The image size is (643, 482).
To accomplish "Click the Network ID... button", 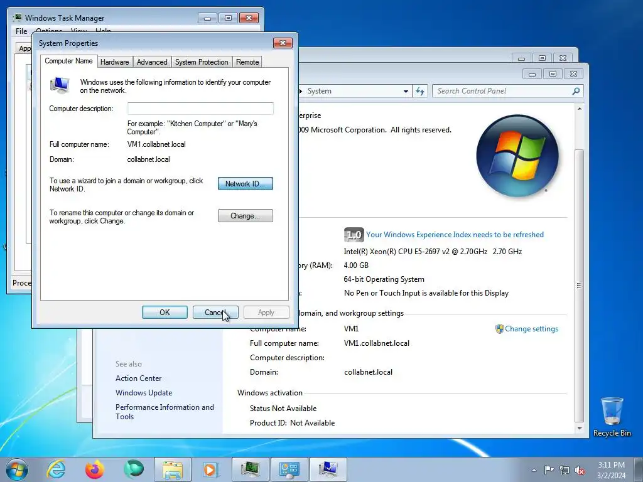I will point(246,184).
